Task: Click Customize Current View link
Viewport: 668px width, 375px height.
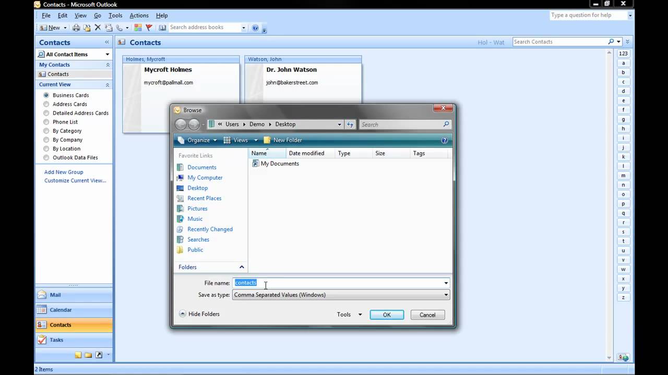Action: click(75, 181)
